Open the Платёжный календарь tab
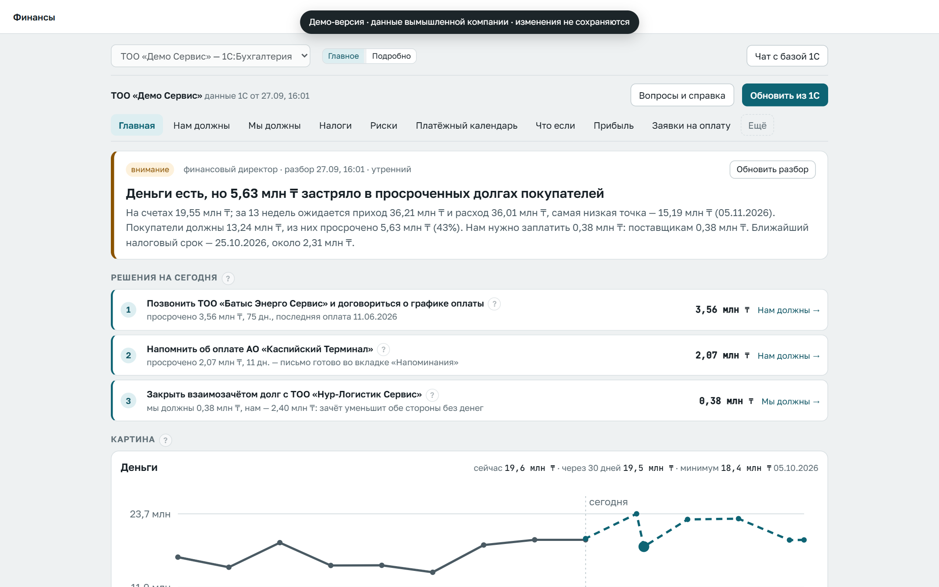This screenshot has height=587, width=939. (x=466, y=126)
